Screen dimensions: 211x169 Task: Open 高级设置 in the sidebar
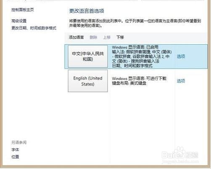click(19, 21)
